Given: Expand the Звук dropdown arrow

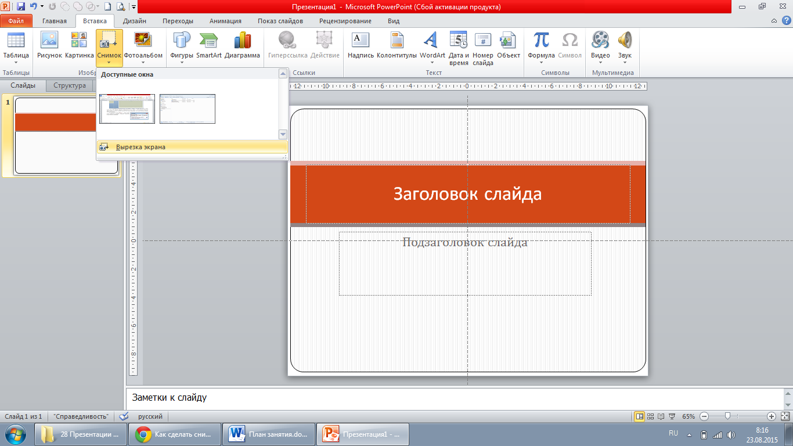Looking at the screenshot, I should [x=625, y=63].
